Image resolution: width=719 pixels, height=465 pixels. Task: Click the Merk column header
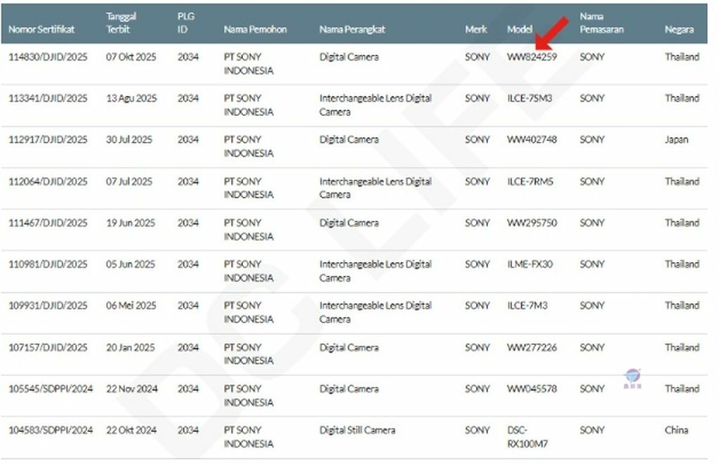coord(476,30)
